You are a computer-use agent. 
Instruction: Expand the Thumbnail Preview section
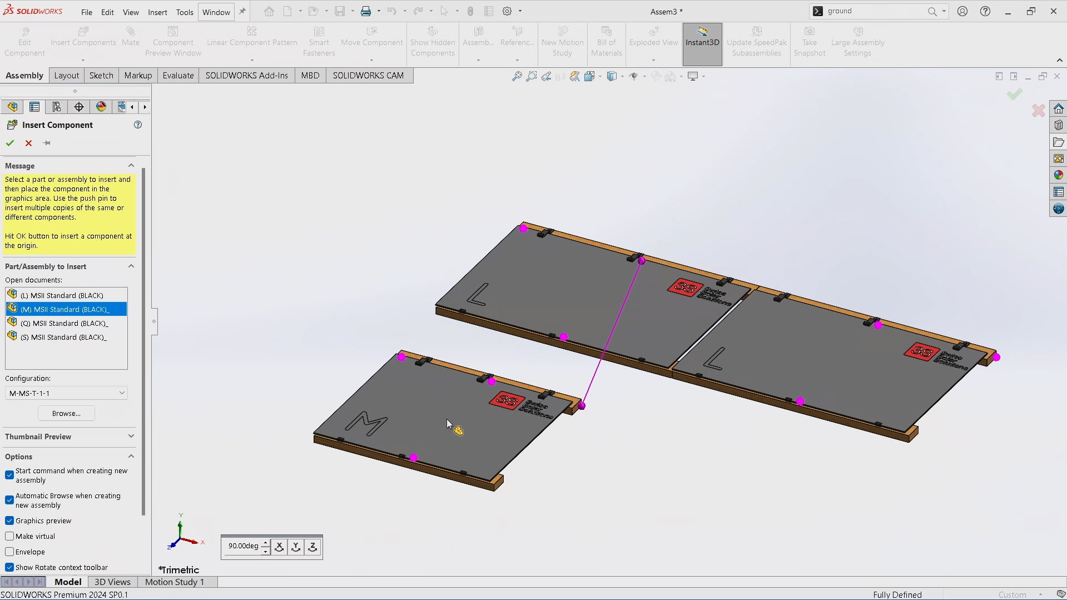(x=131, y=437)
